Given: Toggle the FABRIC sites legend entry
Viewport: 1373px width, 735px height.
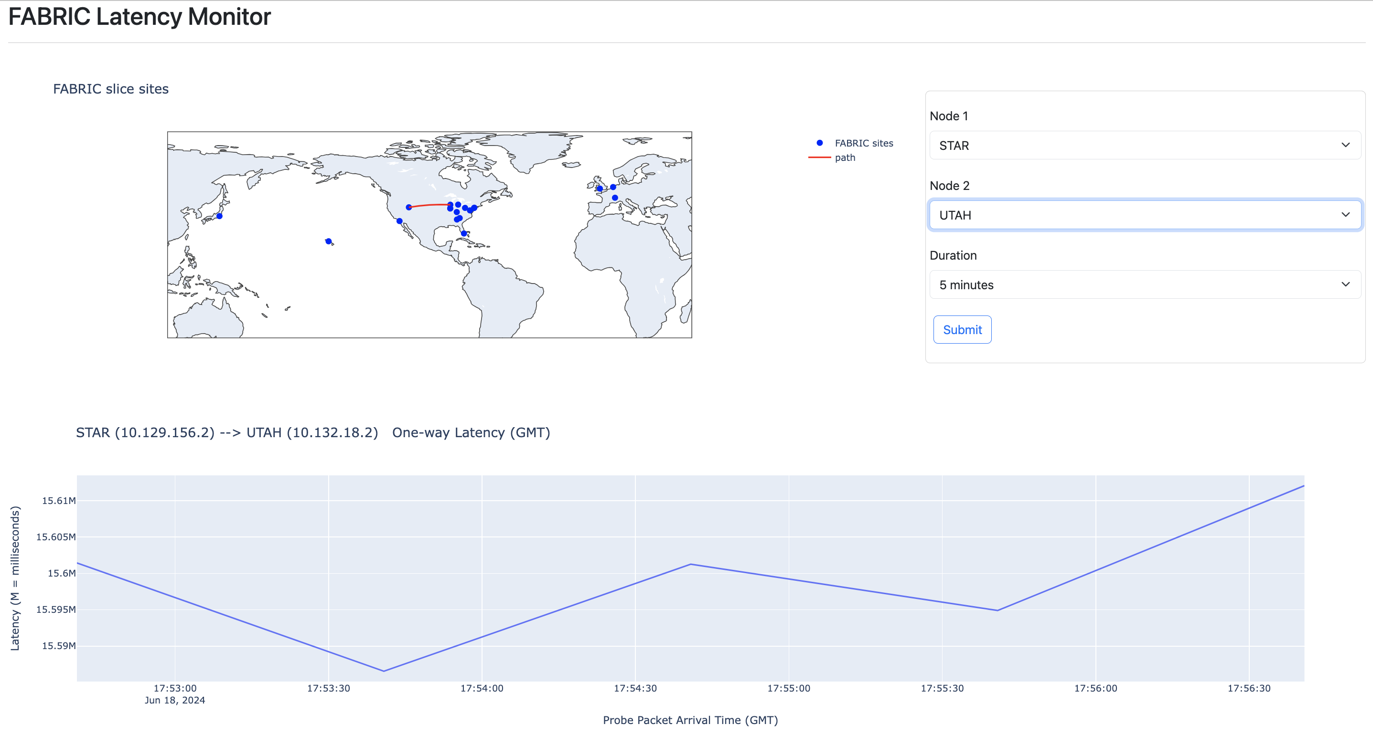Looking at the screenshot, I should (863, 143).
